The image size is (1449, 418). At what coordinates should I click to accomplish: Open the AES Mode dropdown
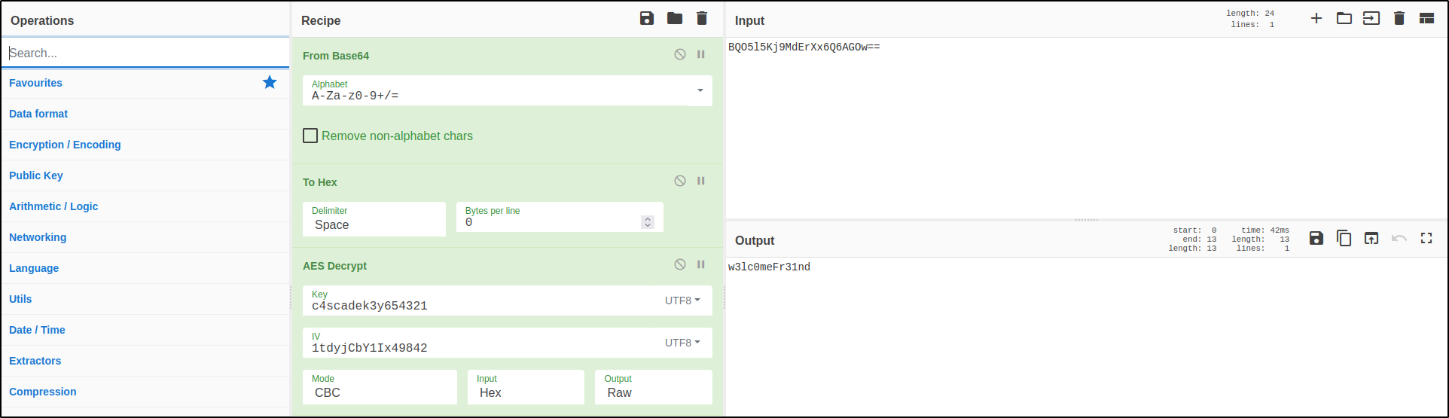pyautogui.click(x=380, y=387)
